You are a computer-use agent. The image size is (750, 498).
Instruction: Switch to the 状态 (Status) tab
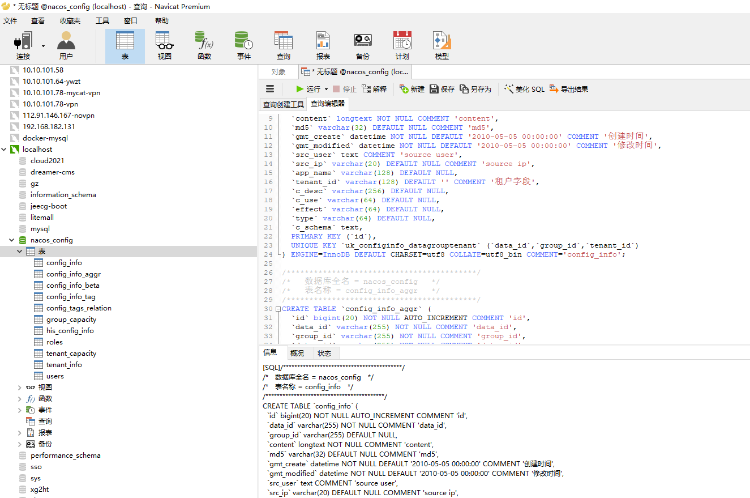tap(324, 353)
